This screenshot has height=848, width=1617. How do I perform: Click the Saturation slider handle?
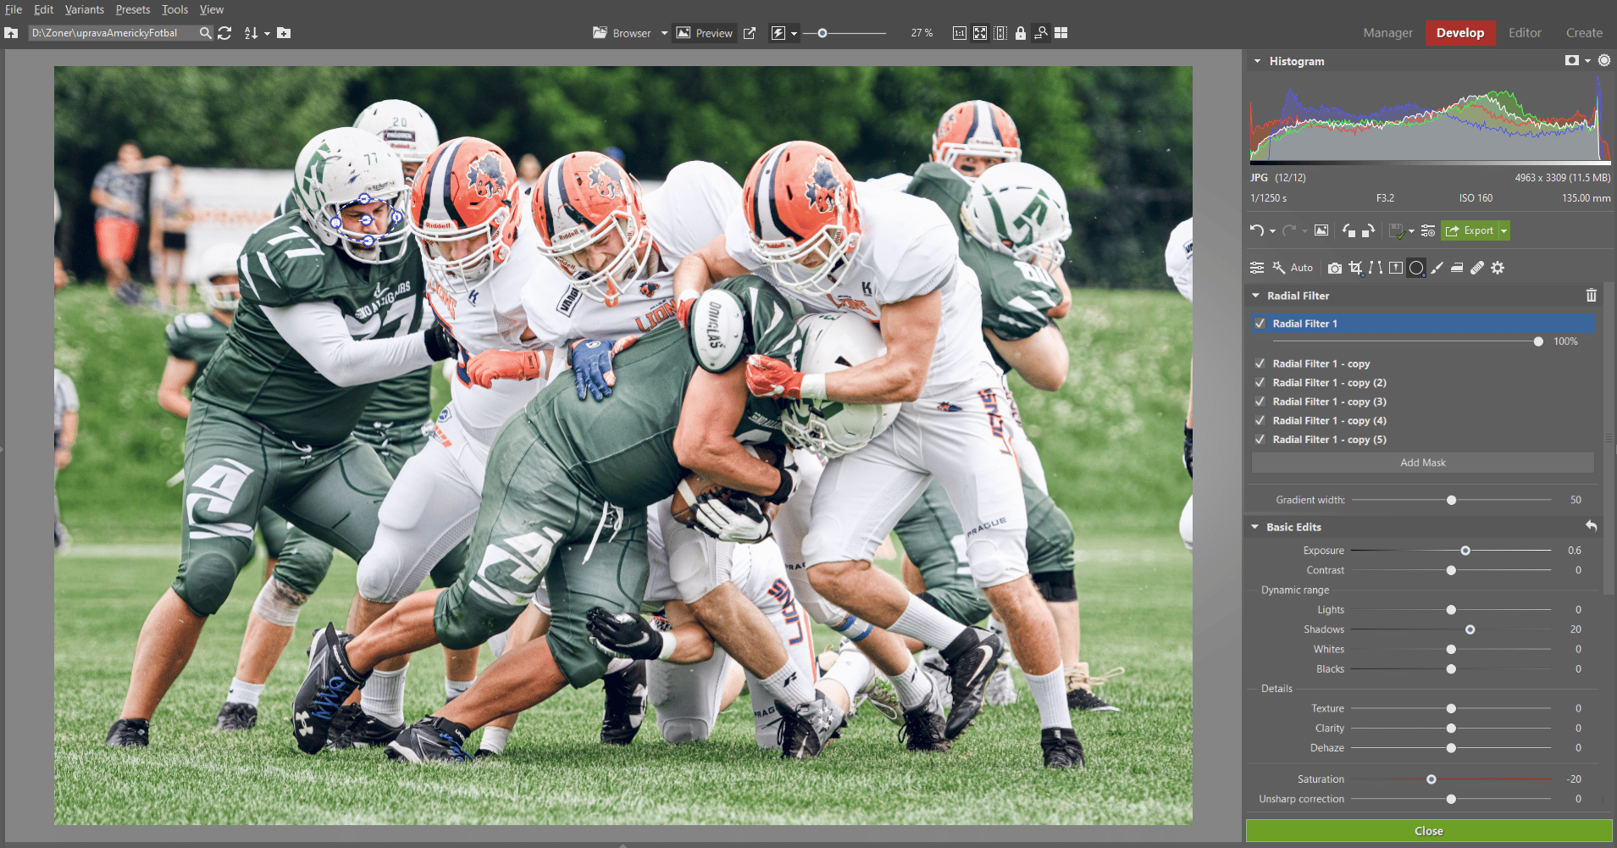[x=1431, y=779]
